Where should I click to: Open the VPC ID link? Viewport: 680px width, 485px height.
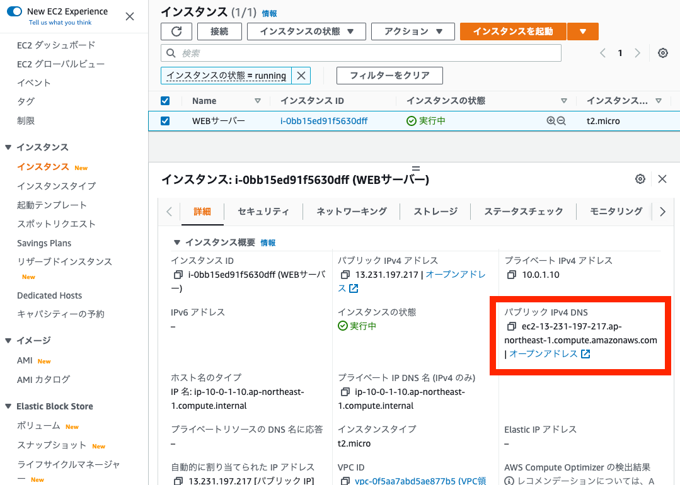(x=420, y=481)
